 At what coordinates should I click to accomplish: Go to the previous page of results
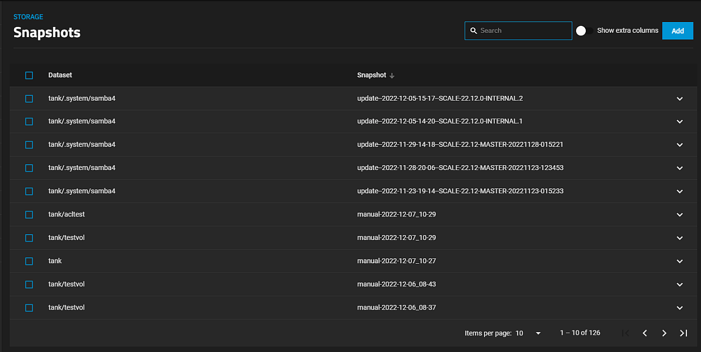[645, 333]
